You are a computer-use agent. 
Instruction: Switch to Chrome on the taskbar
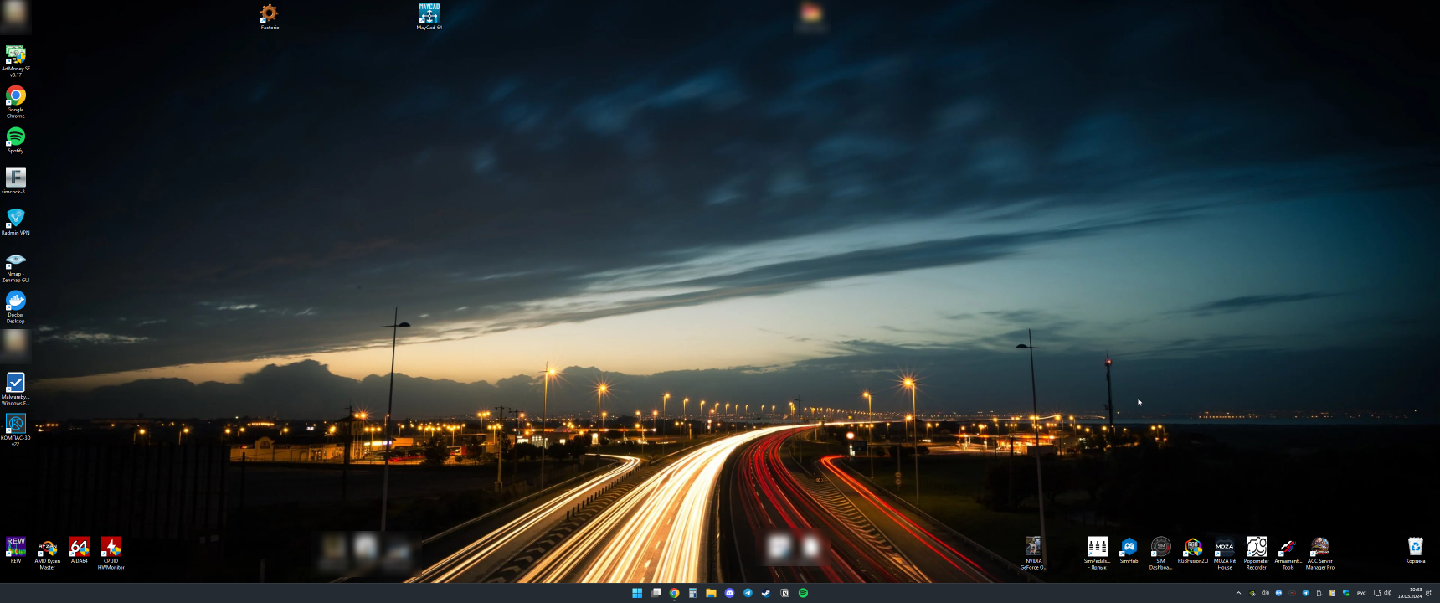tap(675, 593)
